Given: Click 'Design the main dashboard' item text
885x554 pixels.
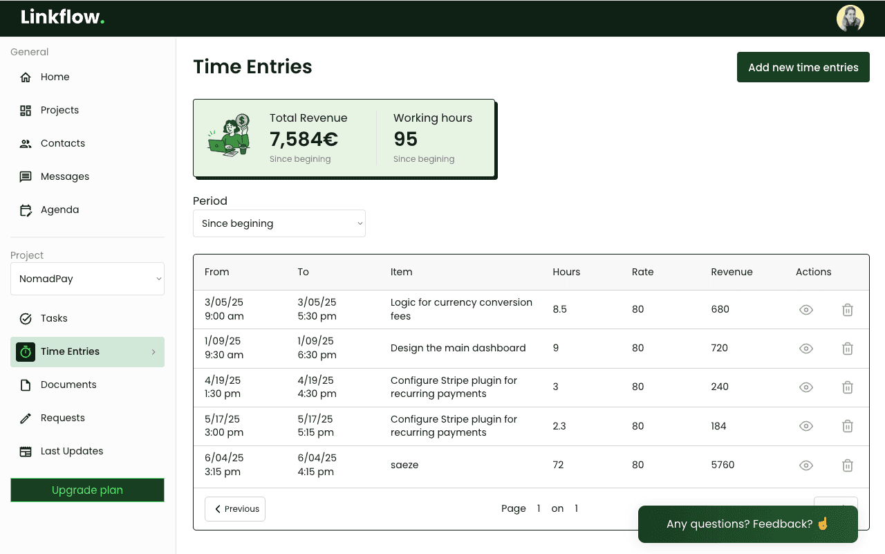Looking at the screenshot, I should (458, 348).
